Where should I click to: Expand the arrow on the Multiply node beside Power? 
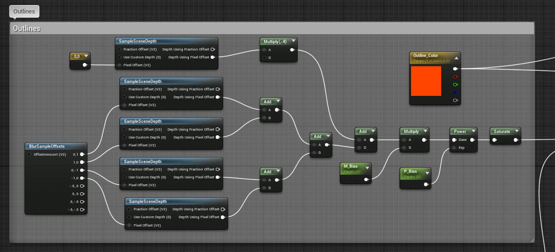(x=425, y=131)
